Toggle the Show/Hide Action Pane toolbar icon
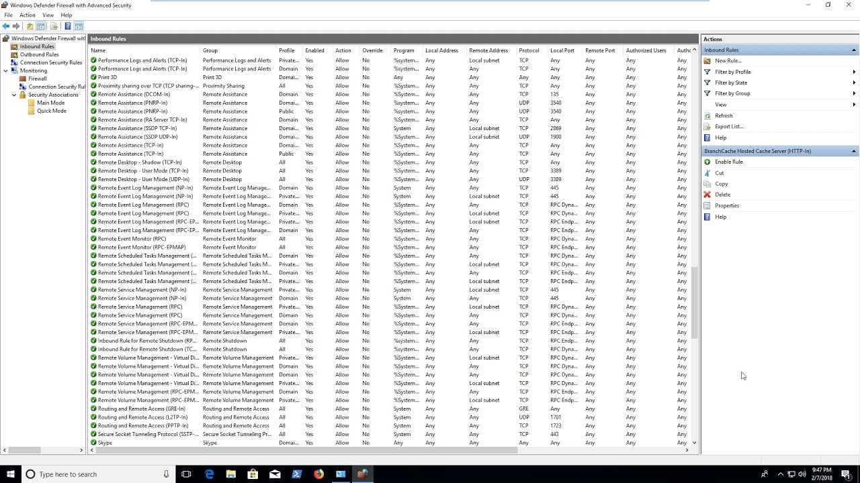The height and width of the screenshot is (483, 860). tap(79, 26)
